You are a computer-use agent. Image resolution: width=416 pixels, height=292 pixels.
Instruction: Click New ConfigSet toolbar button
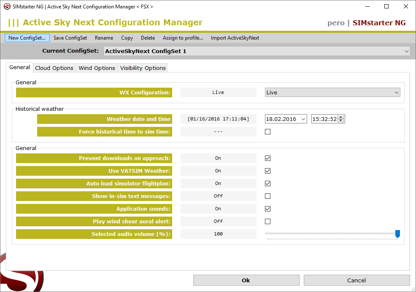27,38
